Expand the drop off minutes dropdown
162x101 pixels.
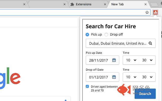147,77
